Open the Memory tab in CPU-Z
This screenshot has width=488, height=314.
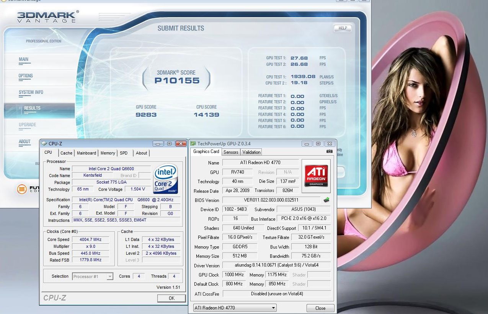tap(108, 153)
